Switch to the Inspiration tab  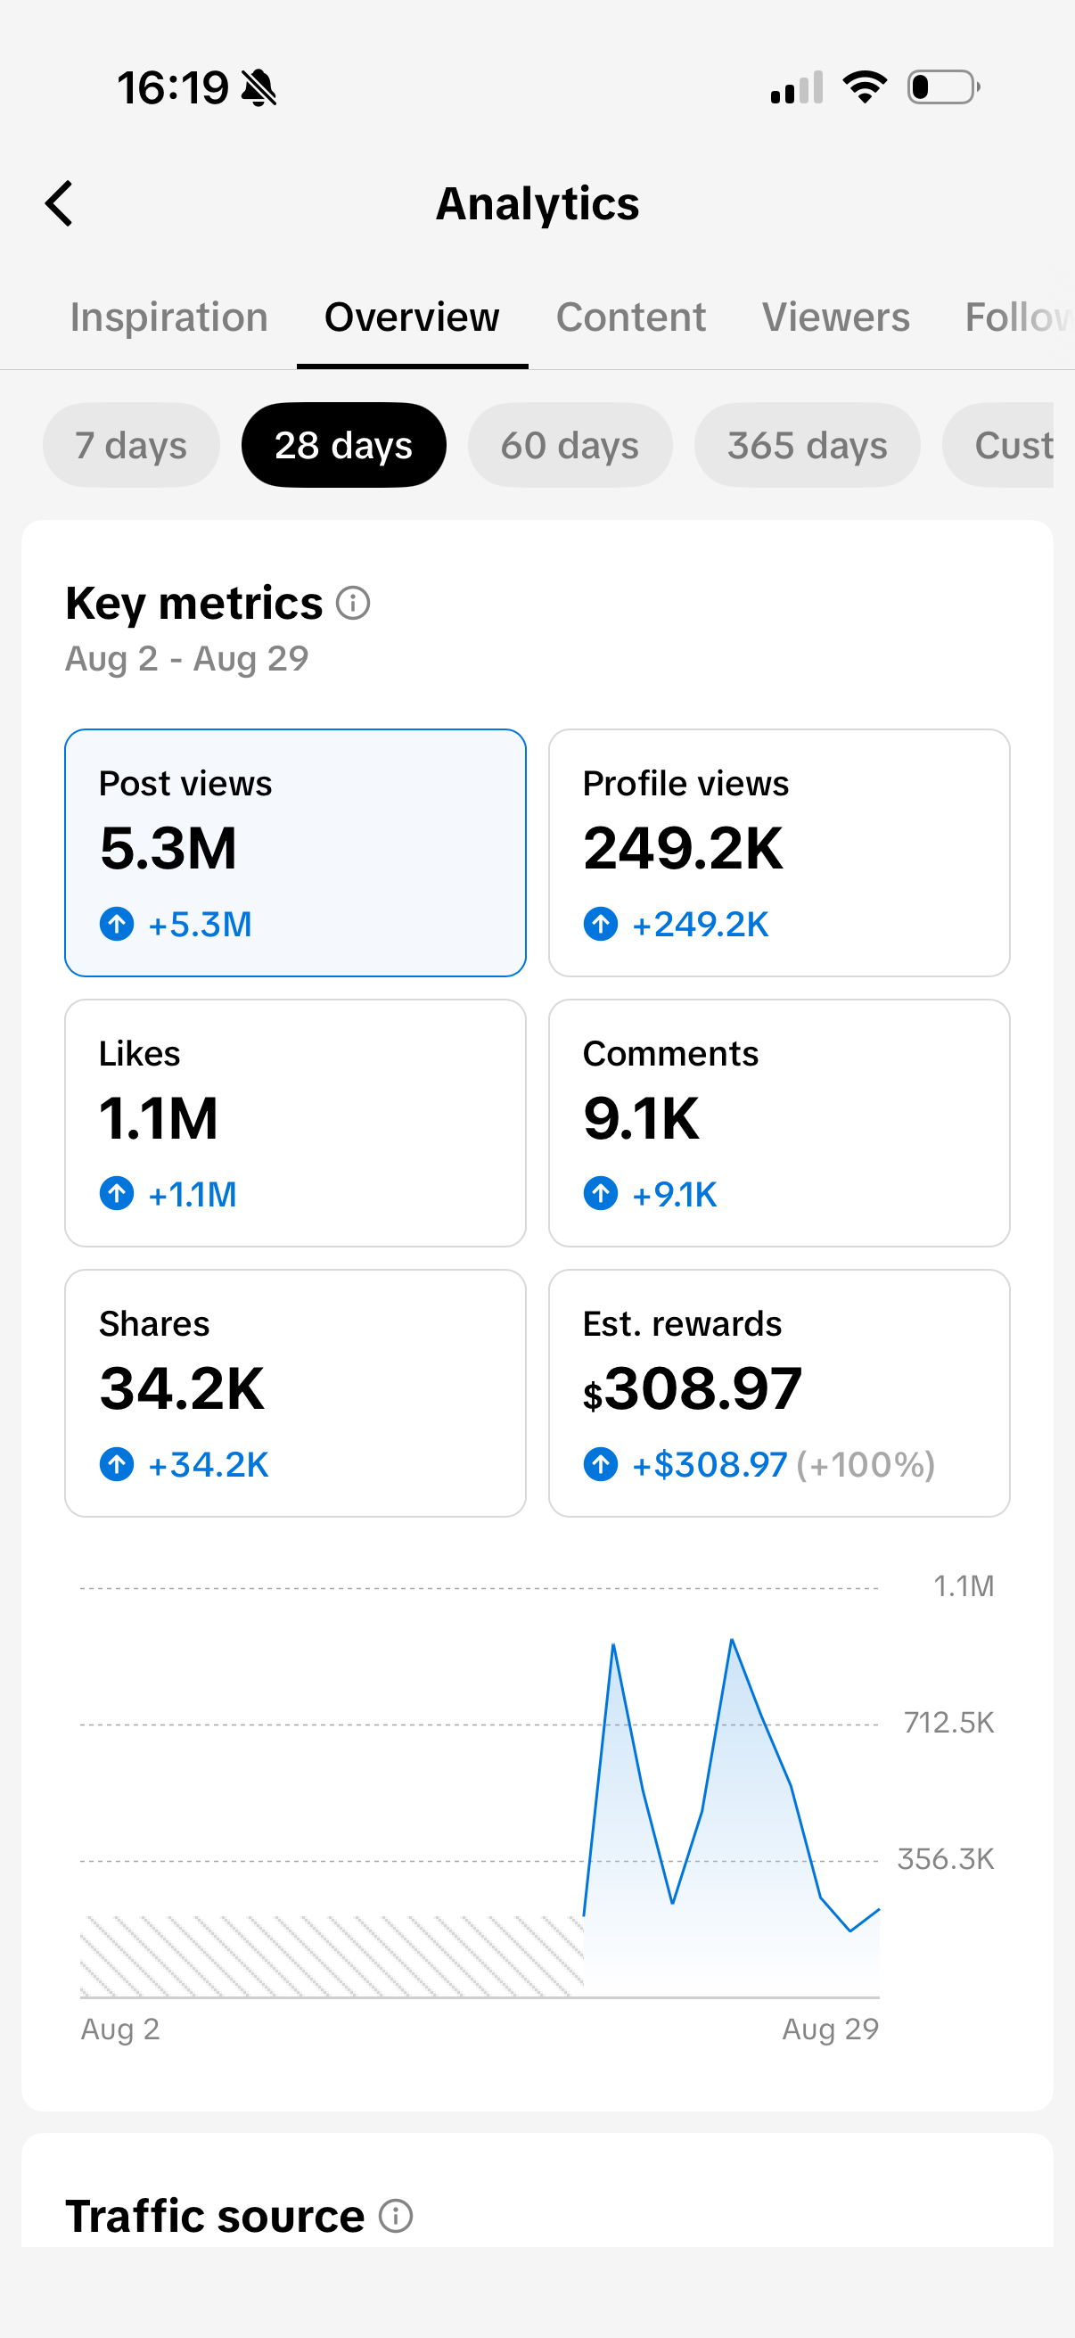tap(168, 317)
